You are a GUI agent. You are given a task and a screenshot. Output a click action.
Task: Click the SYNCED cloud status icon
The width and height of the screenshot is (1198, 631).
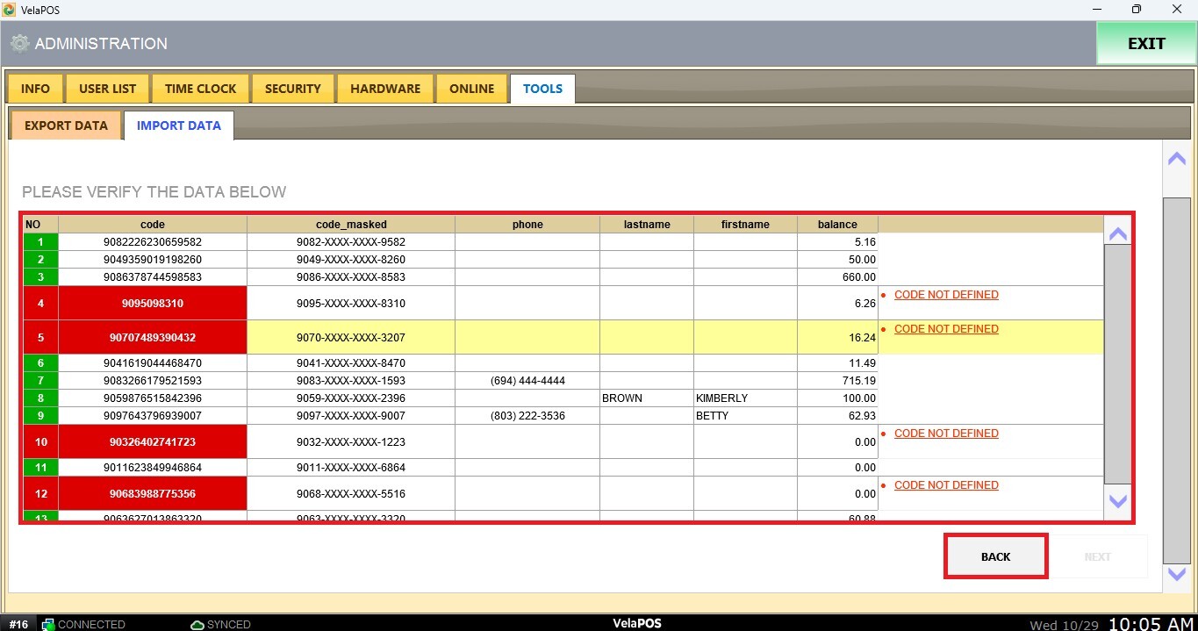(197, 624)
